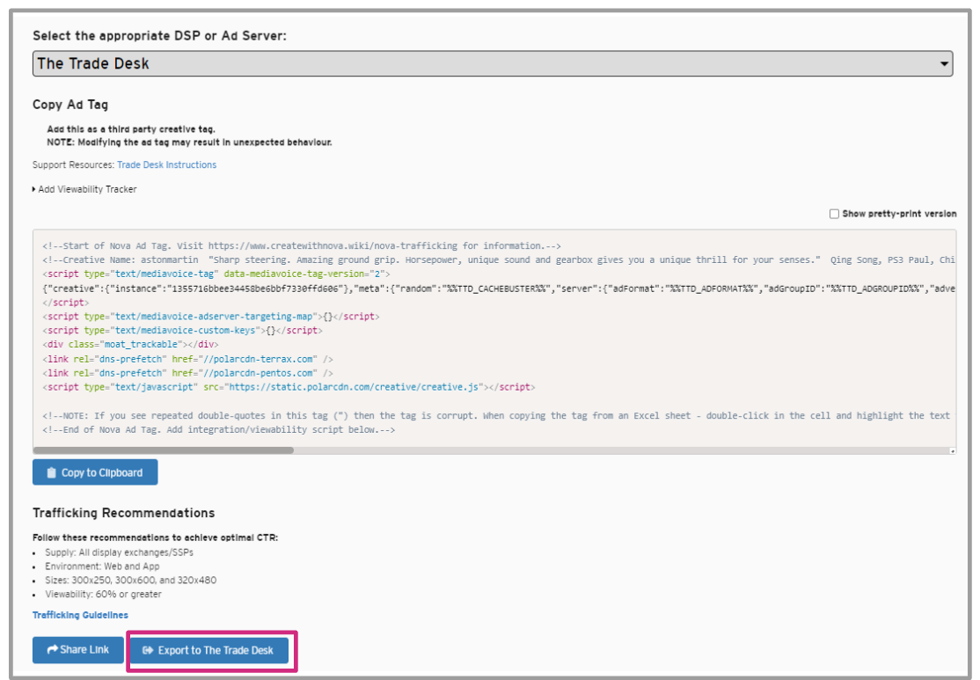This screenshot has height=680, width=980.
Task: Expand the Add Viewability Tracker triangle
Action: (x=35, y=189)
